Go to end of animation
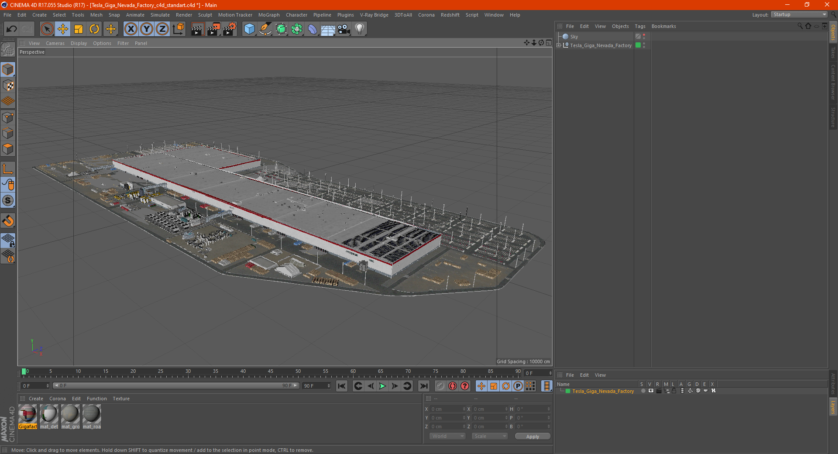The image size is (838, 454). point(423,386)
